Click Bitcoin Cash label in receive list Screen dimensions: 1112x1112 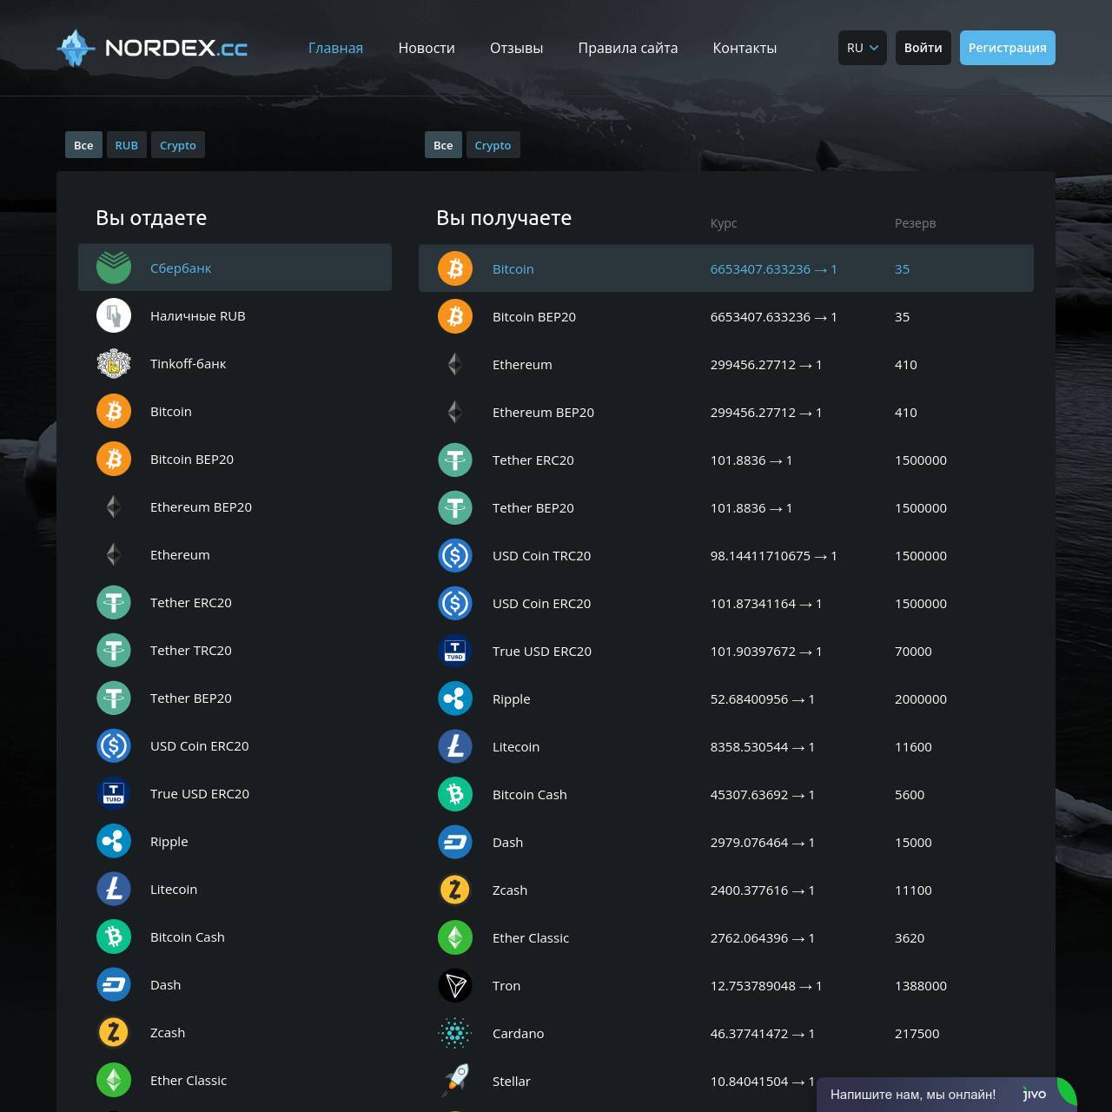coord(530,794)
